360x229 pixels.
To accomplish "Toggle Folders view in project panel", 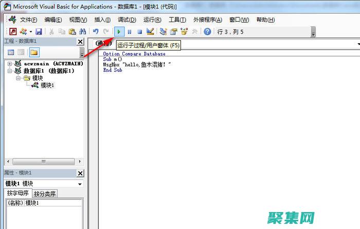I will pyautogui.click(x=34, y=52).
